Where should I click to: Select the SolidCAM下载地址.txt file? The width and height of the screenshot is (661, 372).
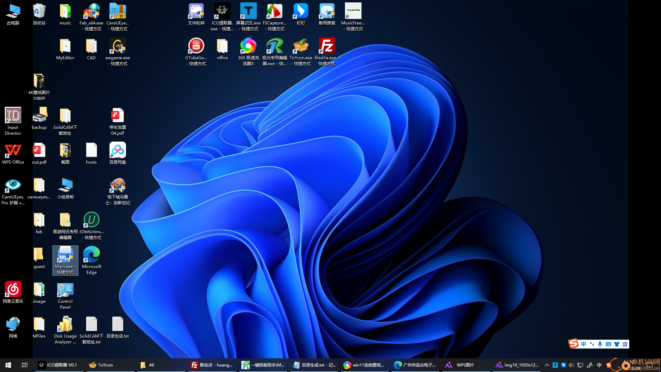pyautogui.click(x=91, y=330)
